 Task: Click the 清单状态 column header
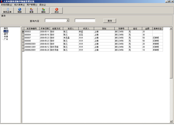[157, 29]
